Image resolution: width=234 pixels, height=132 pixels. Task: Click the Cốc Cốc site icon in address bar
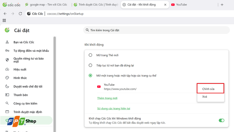tap(29, 13)
